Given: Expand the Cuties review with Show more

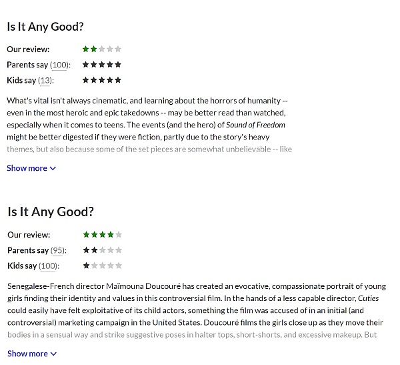Looking at the screenshot, I should 32,354.
